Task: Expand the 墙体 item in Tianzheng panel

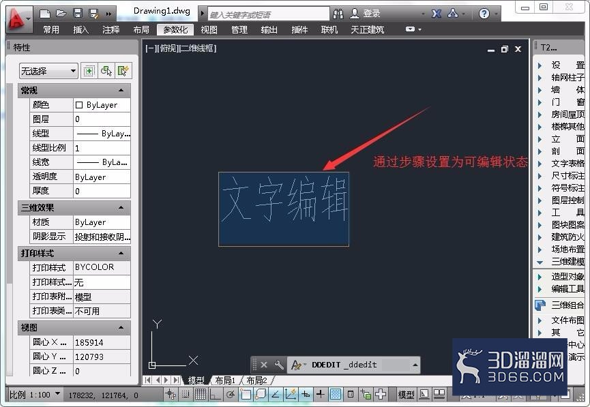Action: coord(540,90)
